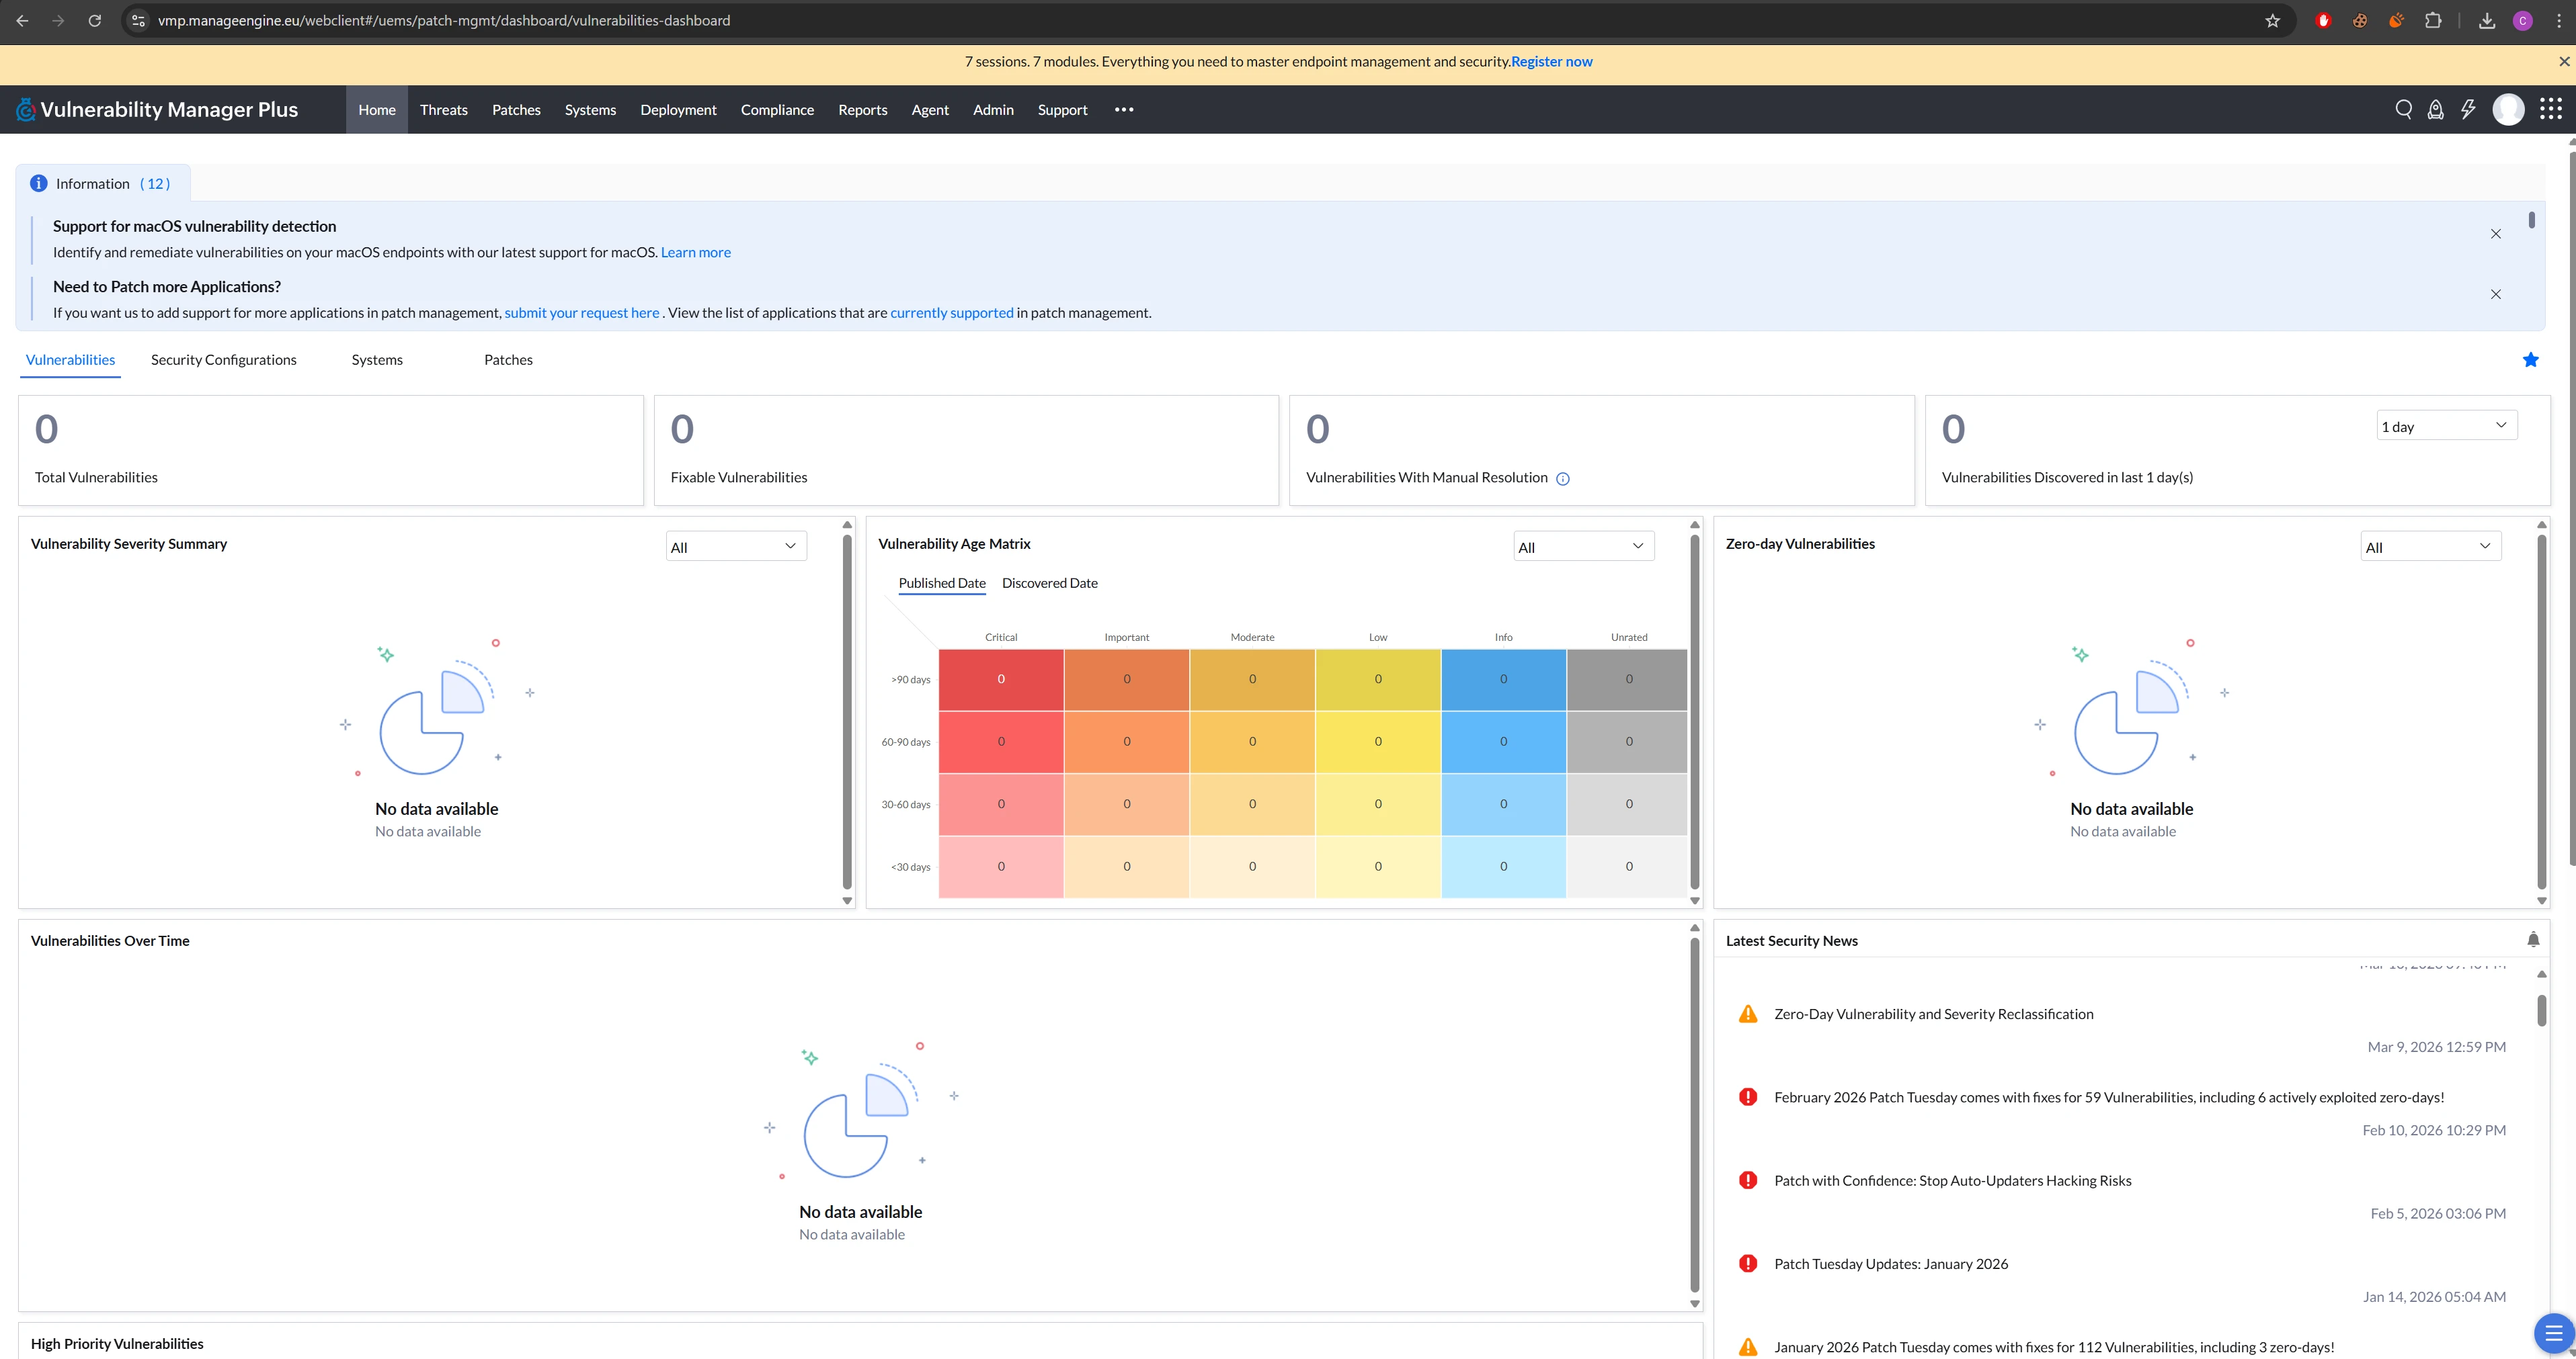Click submit your request here link
The height and width of the screenshot is (1359, 2576).
pos(581,313)
